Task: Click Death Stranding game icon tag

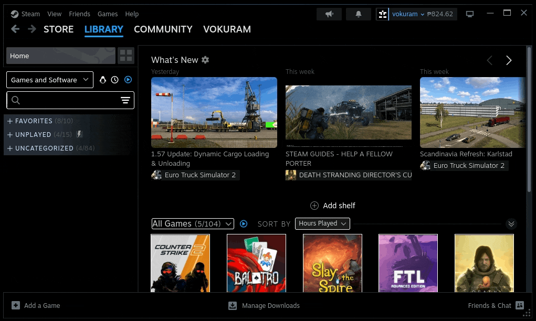Action: pos(291,175)
